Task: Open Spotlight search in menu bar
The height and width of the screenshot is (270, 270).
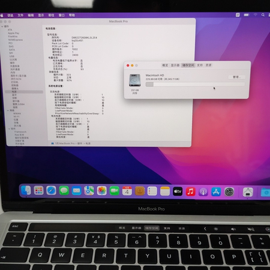Action: pyautogui.click(x=263, y=15)
